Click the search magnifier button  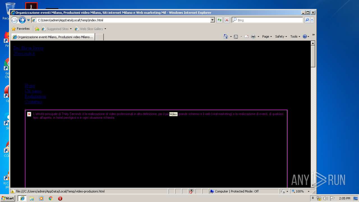coord(307,20)
